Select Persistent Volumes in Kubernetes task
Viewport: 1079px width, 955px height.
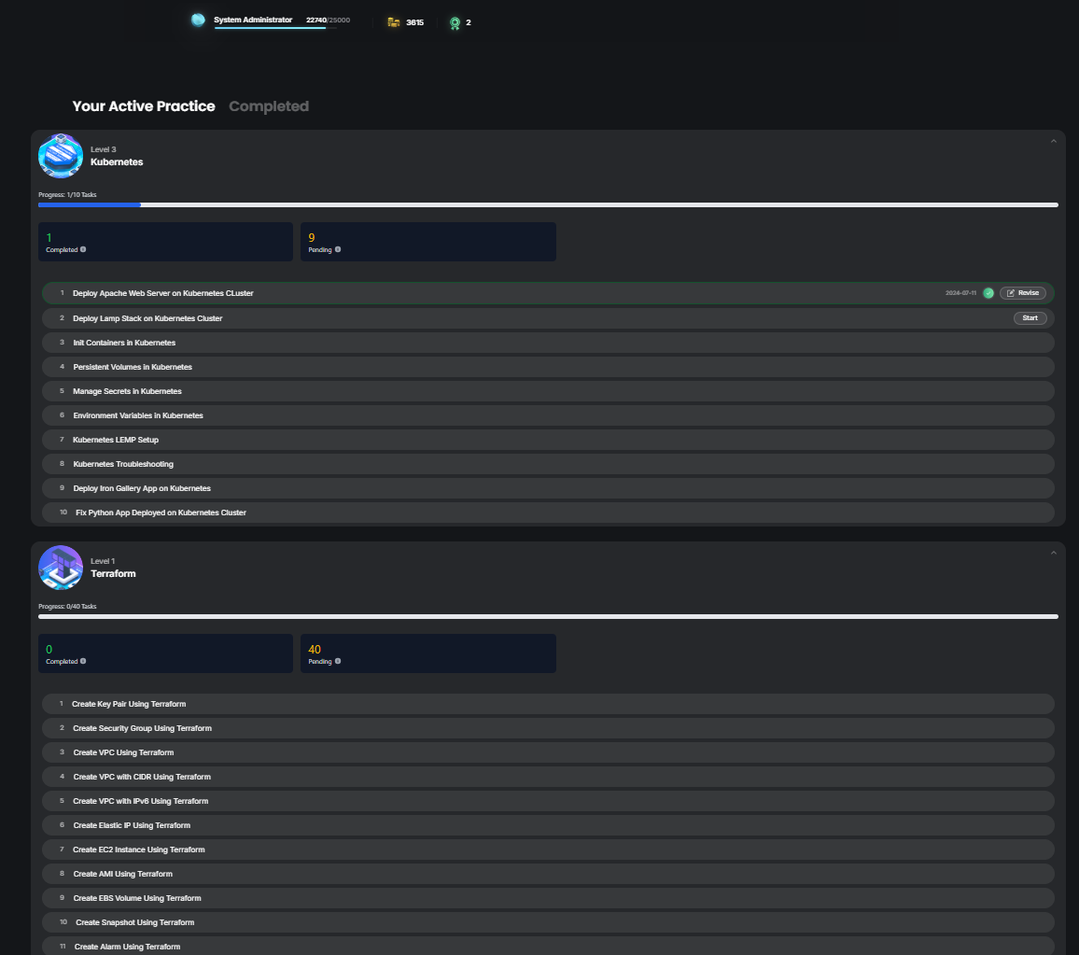548,367
